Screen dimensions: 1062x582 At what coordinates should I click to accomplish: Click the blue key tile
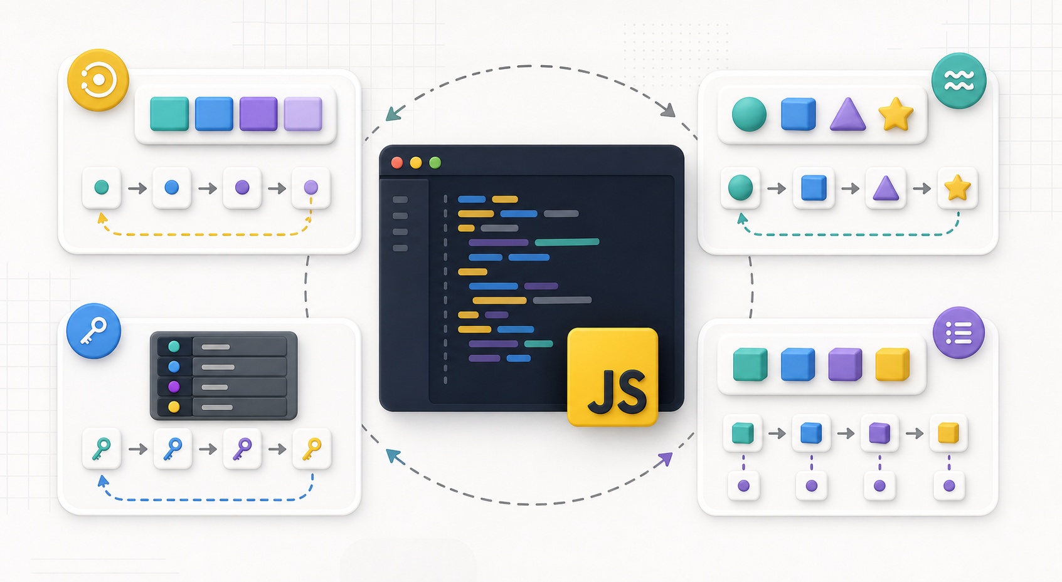click(173, 449)
